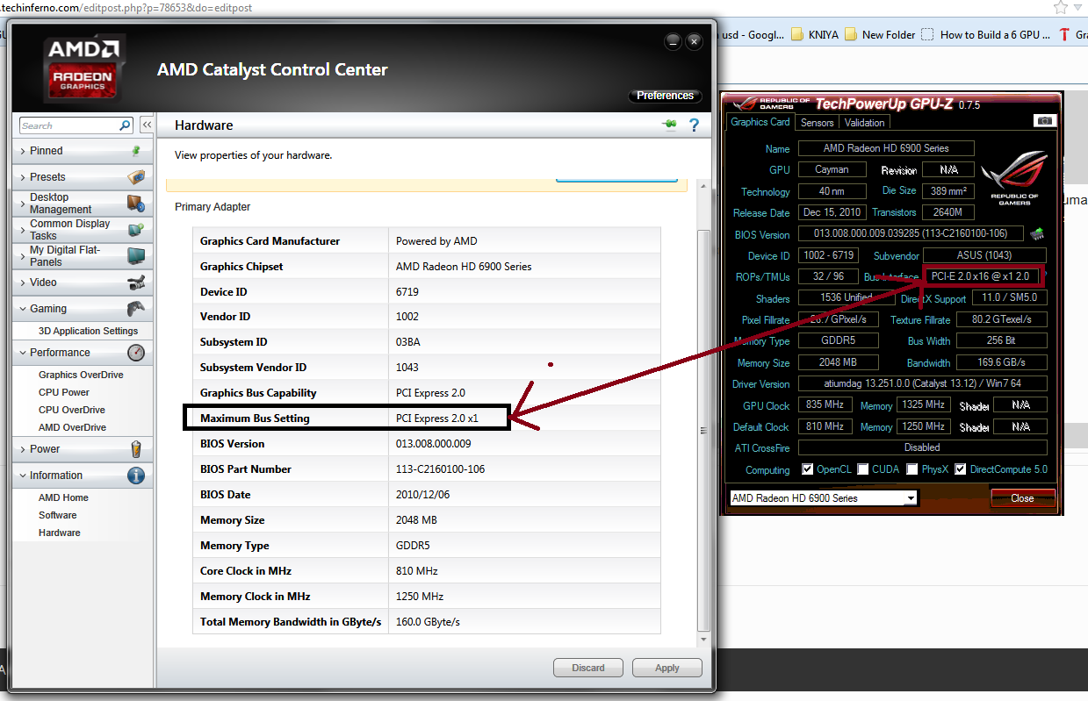Image resolution: width=1088 pixels, height=701 pixels.
Task: Toggle the OpenCL checkbox in GPU-Z
Action: pos(808,469)
